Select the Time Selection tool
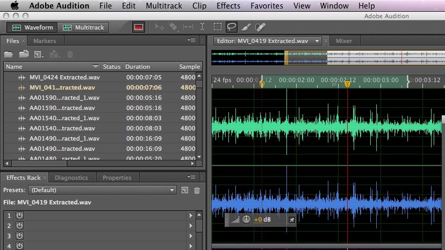The width and height of the screenshot is (445, 250). [202, 27]
